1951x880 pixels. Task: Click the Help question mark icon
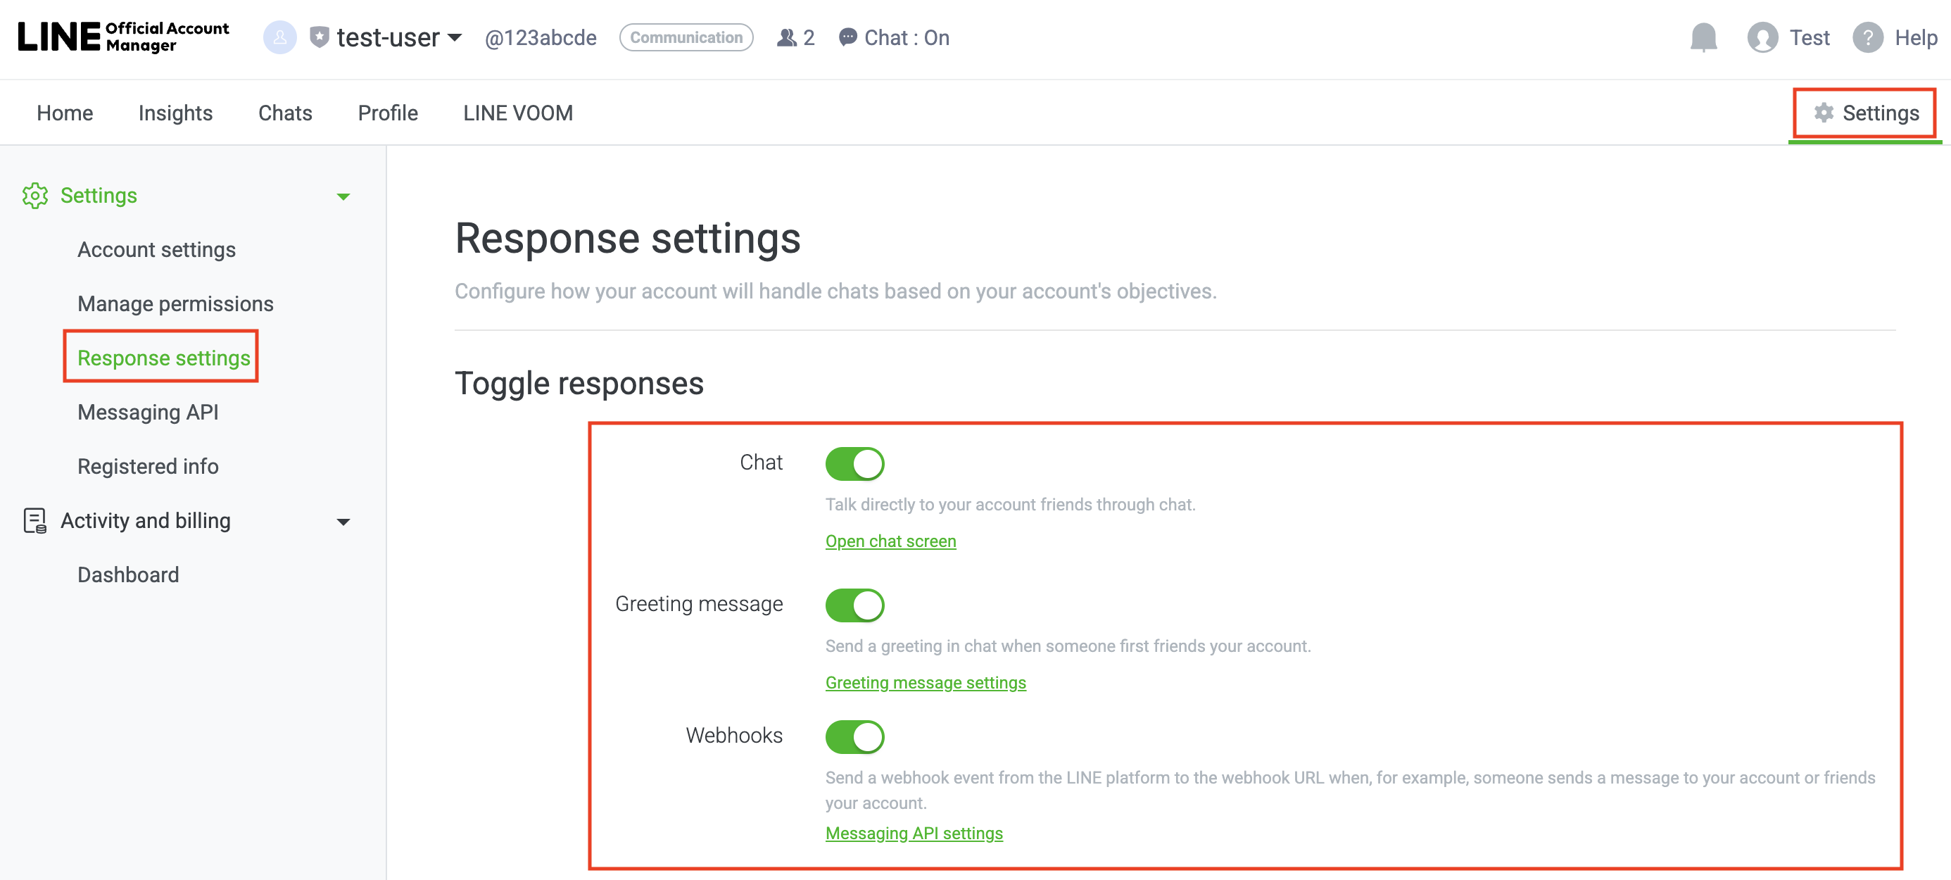pyautogui.click(x=1867, y=37)
